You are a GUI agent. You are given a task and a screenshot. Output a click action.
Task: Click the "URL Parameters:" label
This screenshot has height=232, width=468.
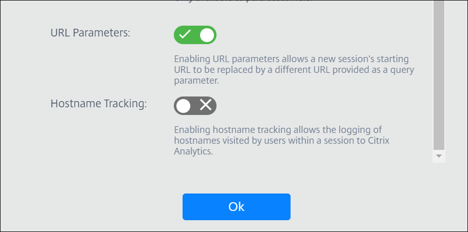tap(91, 33)
